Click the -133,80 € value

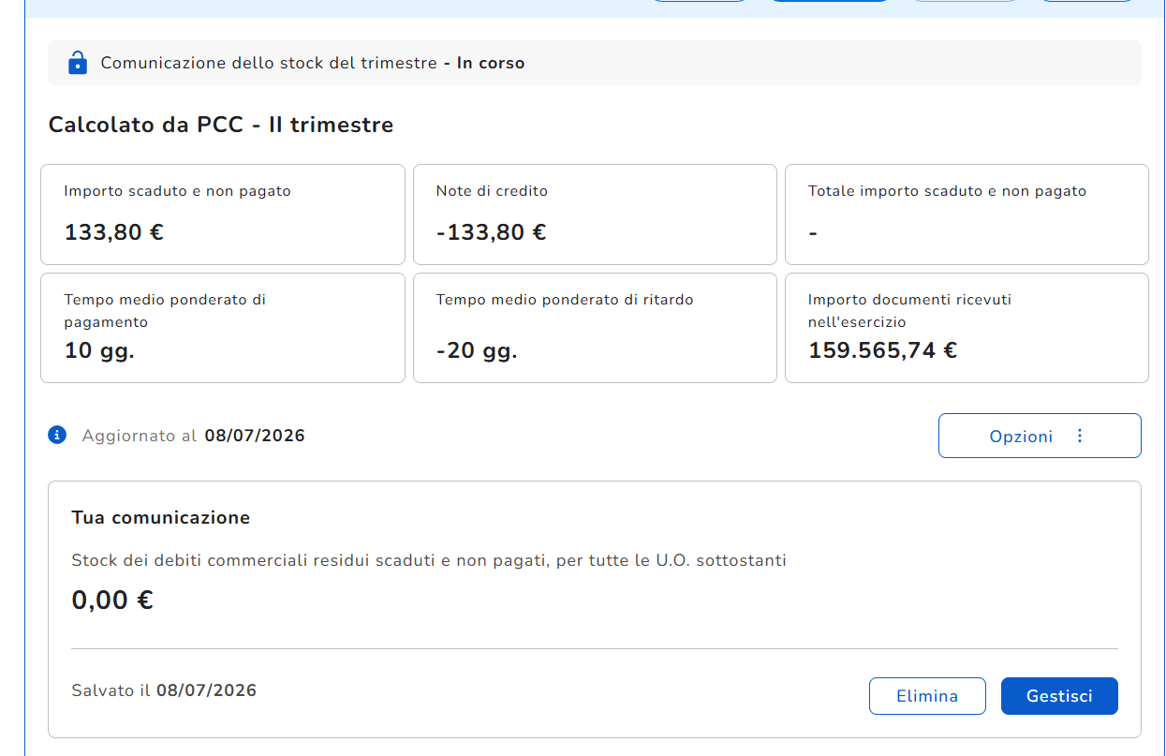(x=491, y=232)
